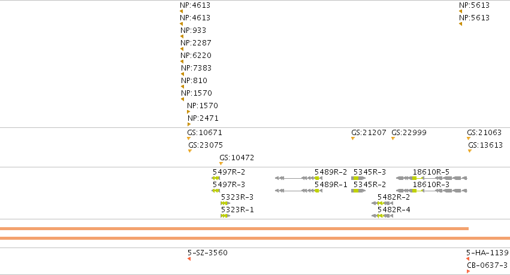Select the 5497R-2 gene glyph
The height and width of the screenshot is (275, 510).
(216, 178)
